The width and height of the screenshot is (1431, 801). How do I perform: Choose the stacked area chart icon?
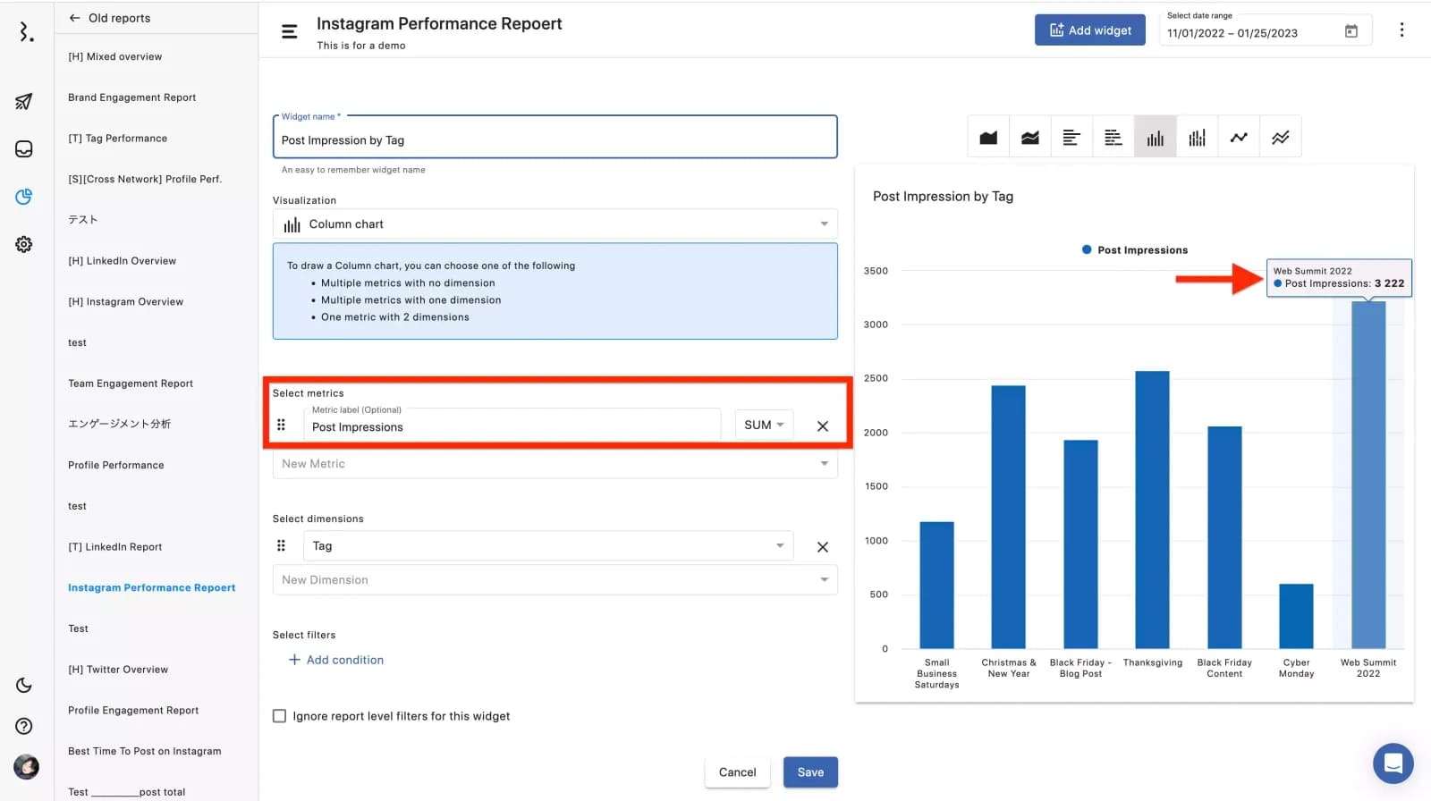tap(1030, 138)
